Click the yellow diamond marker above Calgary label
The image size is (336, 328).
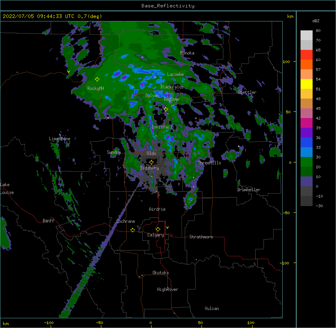click(x=158, y=229)
